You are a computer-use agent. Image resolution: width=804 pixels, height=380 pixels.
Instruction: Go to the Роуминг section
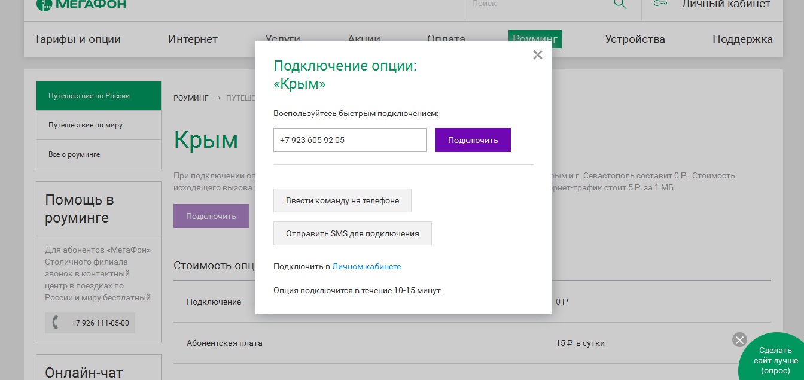535,39
